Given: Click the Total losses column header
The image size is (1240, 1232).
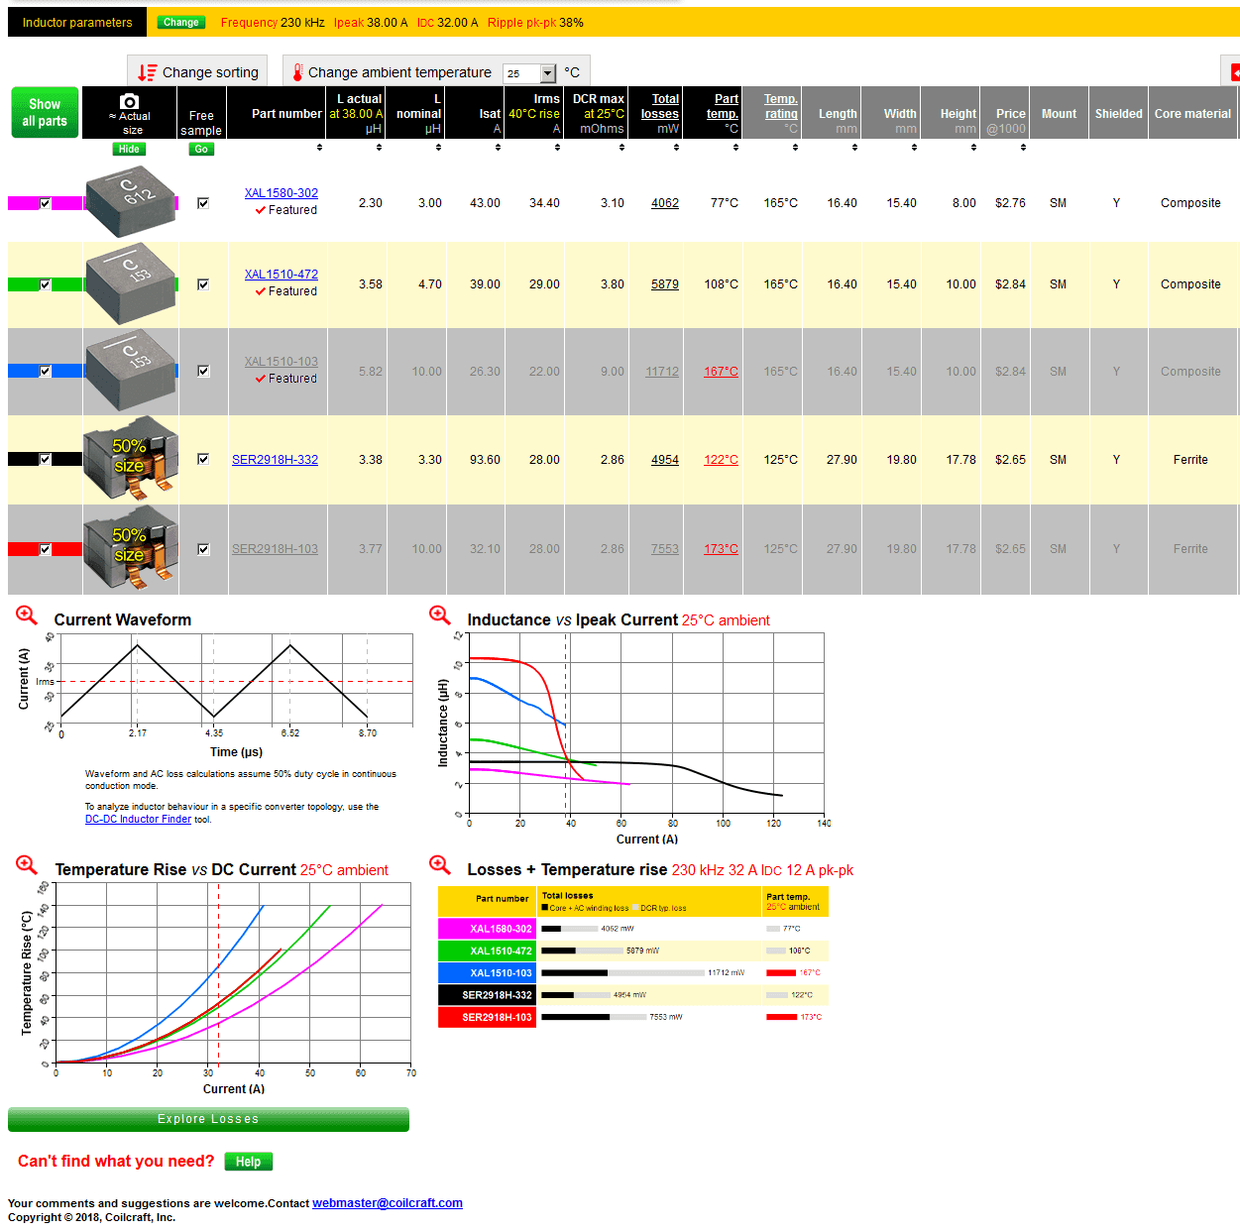Looking at the screenshot, I should tap(659, 106).
